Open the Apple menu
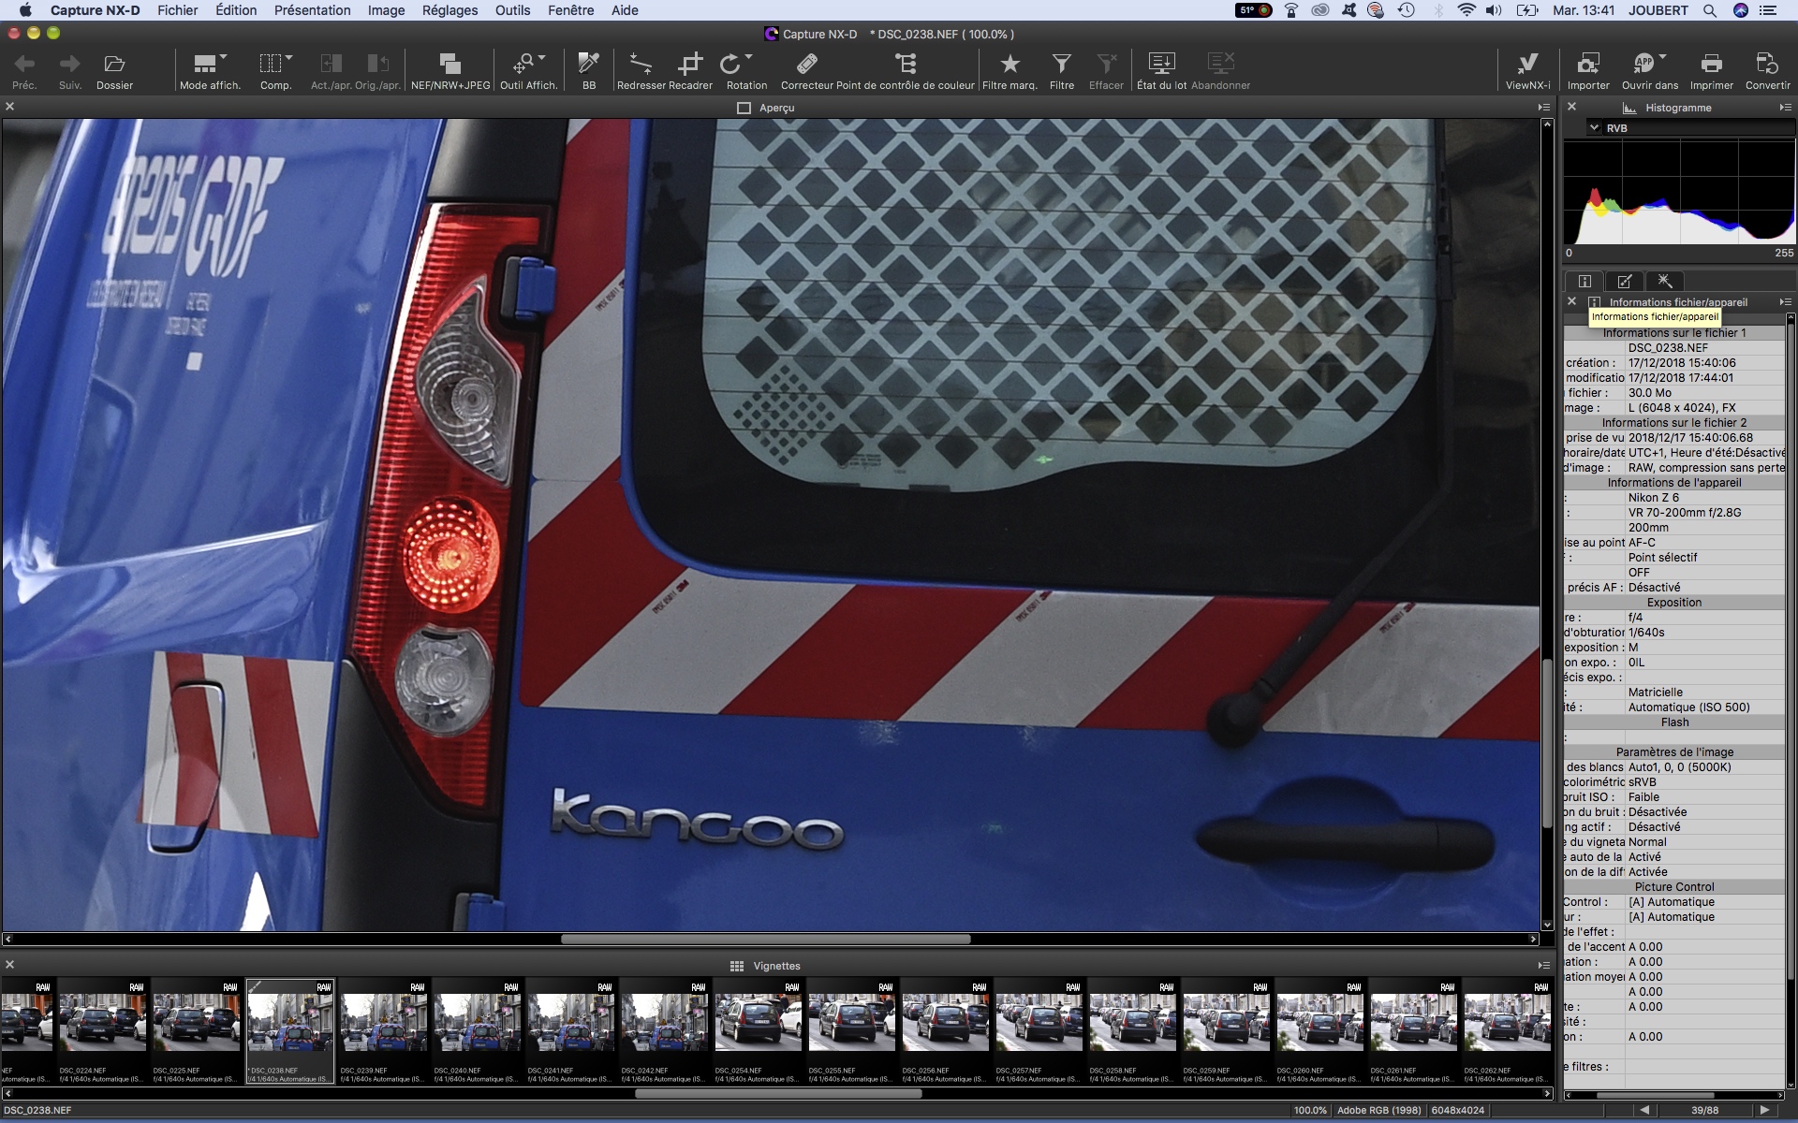The height and width of the screenshot is (1123, 1798). [x=25, y=10]
